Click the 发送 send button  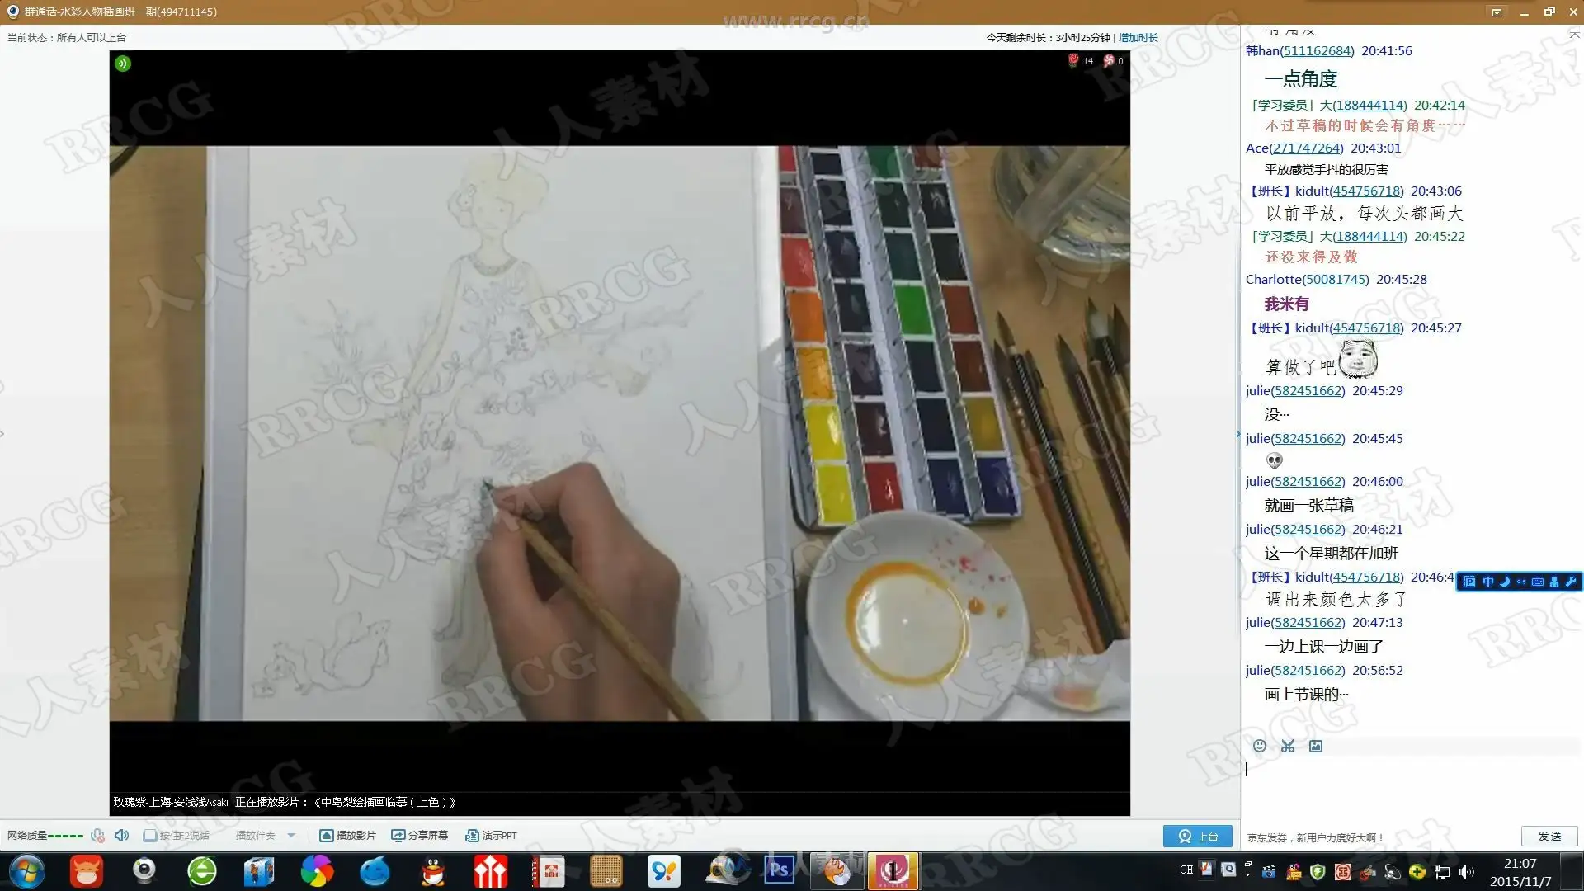[1549, 836]
